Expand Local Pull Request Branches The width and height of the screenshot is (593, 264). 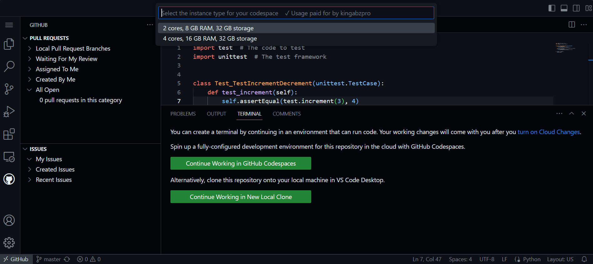[x=91, y=48]
